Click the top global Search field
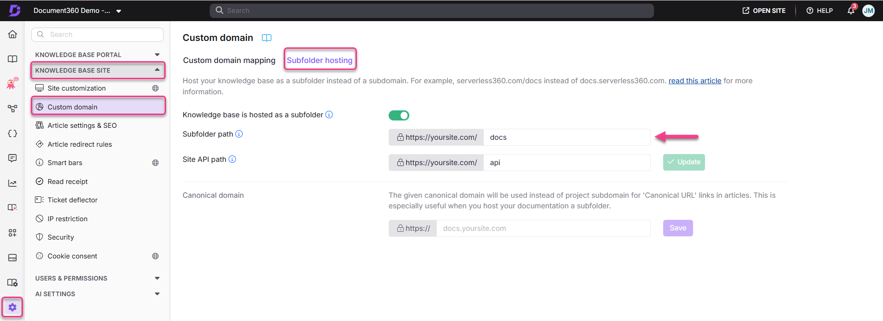 coord(432,11)
